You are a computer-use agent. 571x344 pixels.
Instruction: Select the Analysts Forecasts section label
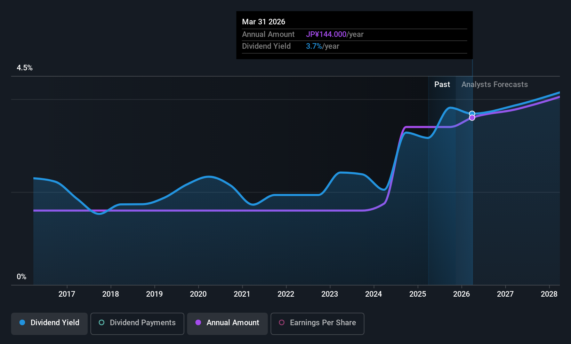(494, 84)
